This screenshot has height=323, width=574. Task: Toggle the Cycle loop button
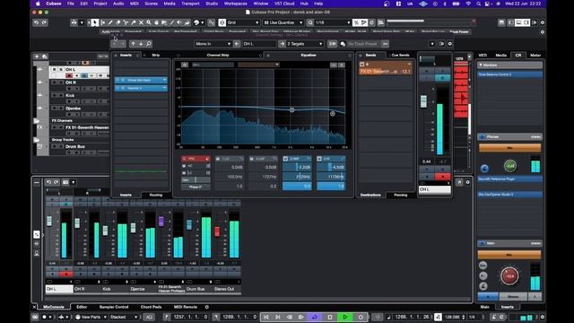[315, 317]
